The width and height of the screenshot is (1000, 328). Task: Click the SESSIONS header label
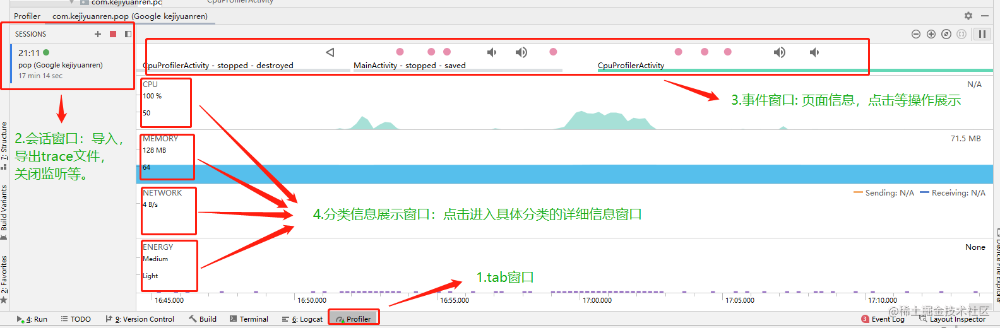coord(30,34)
